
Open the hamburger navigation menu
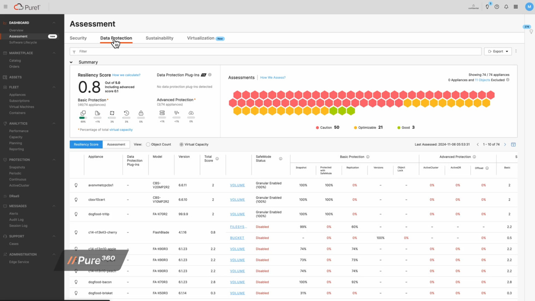(x=5, y=7)
